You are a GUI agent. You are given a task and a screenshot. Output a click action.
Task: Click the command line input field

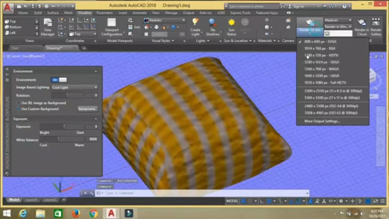coord(202,193)
